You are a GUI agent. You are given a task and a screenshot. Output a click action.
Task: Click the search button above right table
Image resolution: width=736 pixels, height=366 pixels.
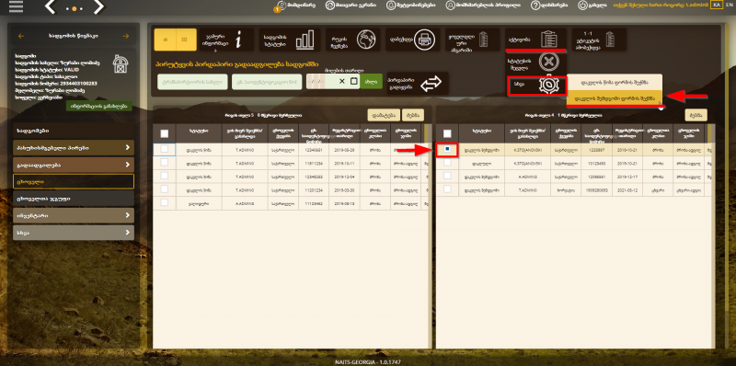pyautogui.click(x=696, y=115)
